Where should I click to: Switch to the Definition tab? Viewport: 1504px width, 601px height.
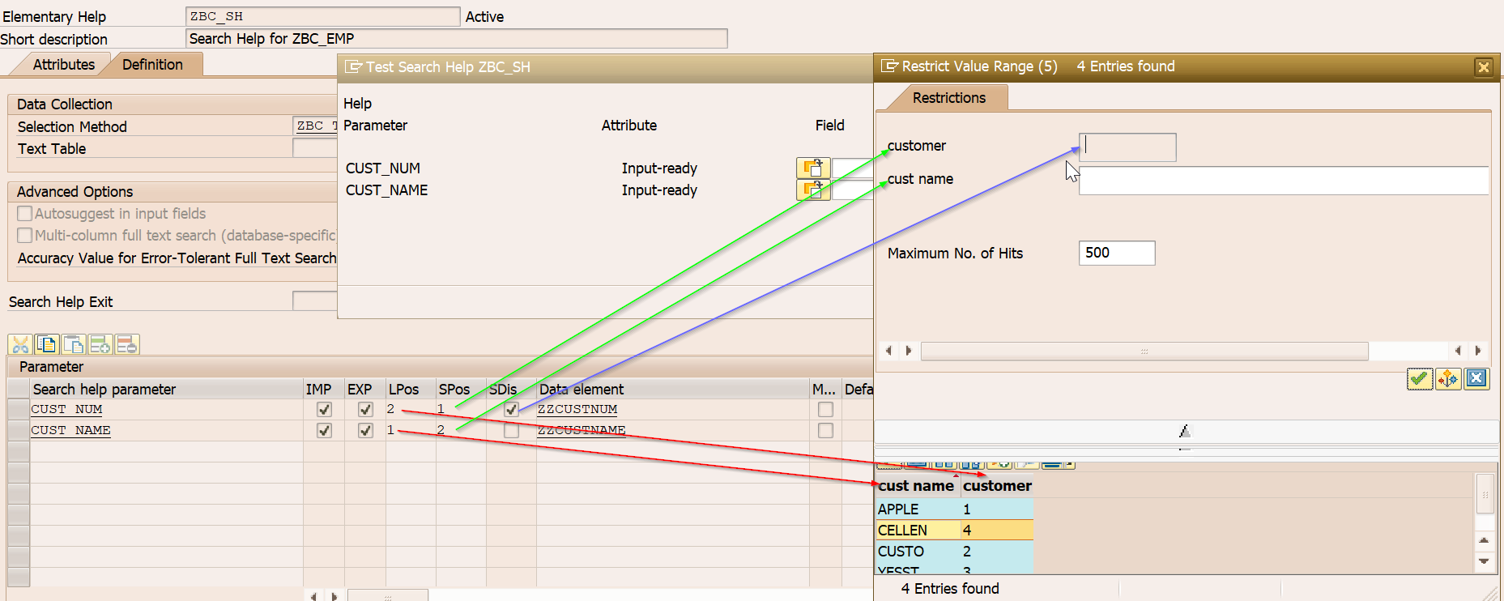pyautogui.click(x=152, y=65)
